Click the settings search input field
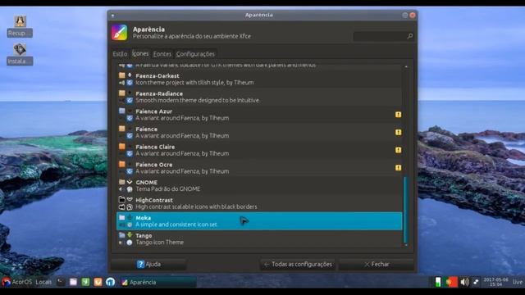This screenshot has width=525, height=295. [x=383, y=36]
